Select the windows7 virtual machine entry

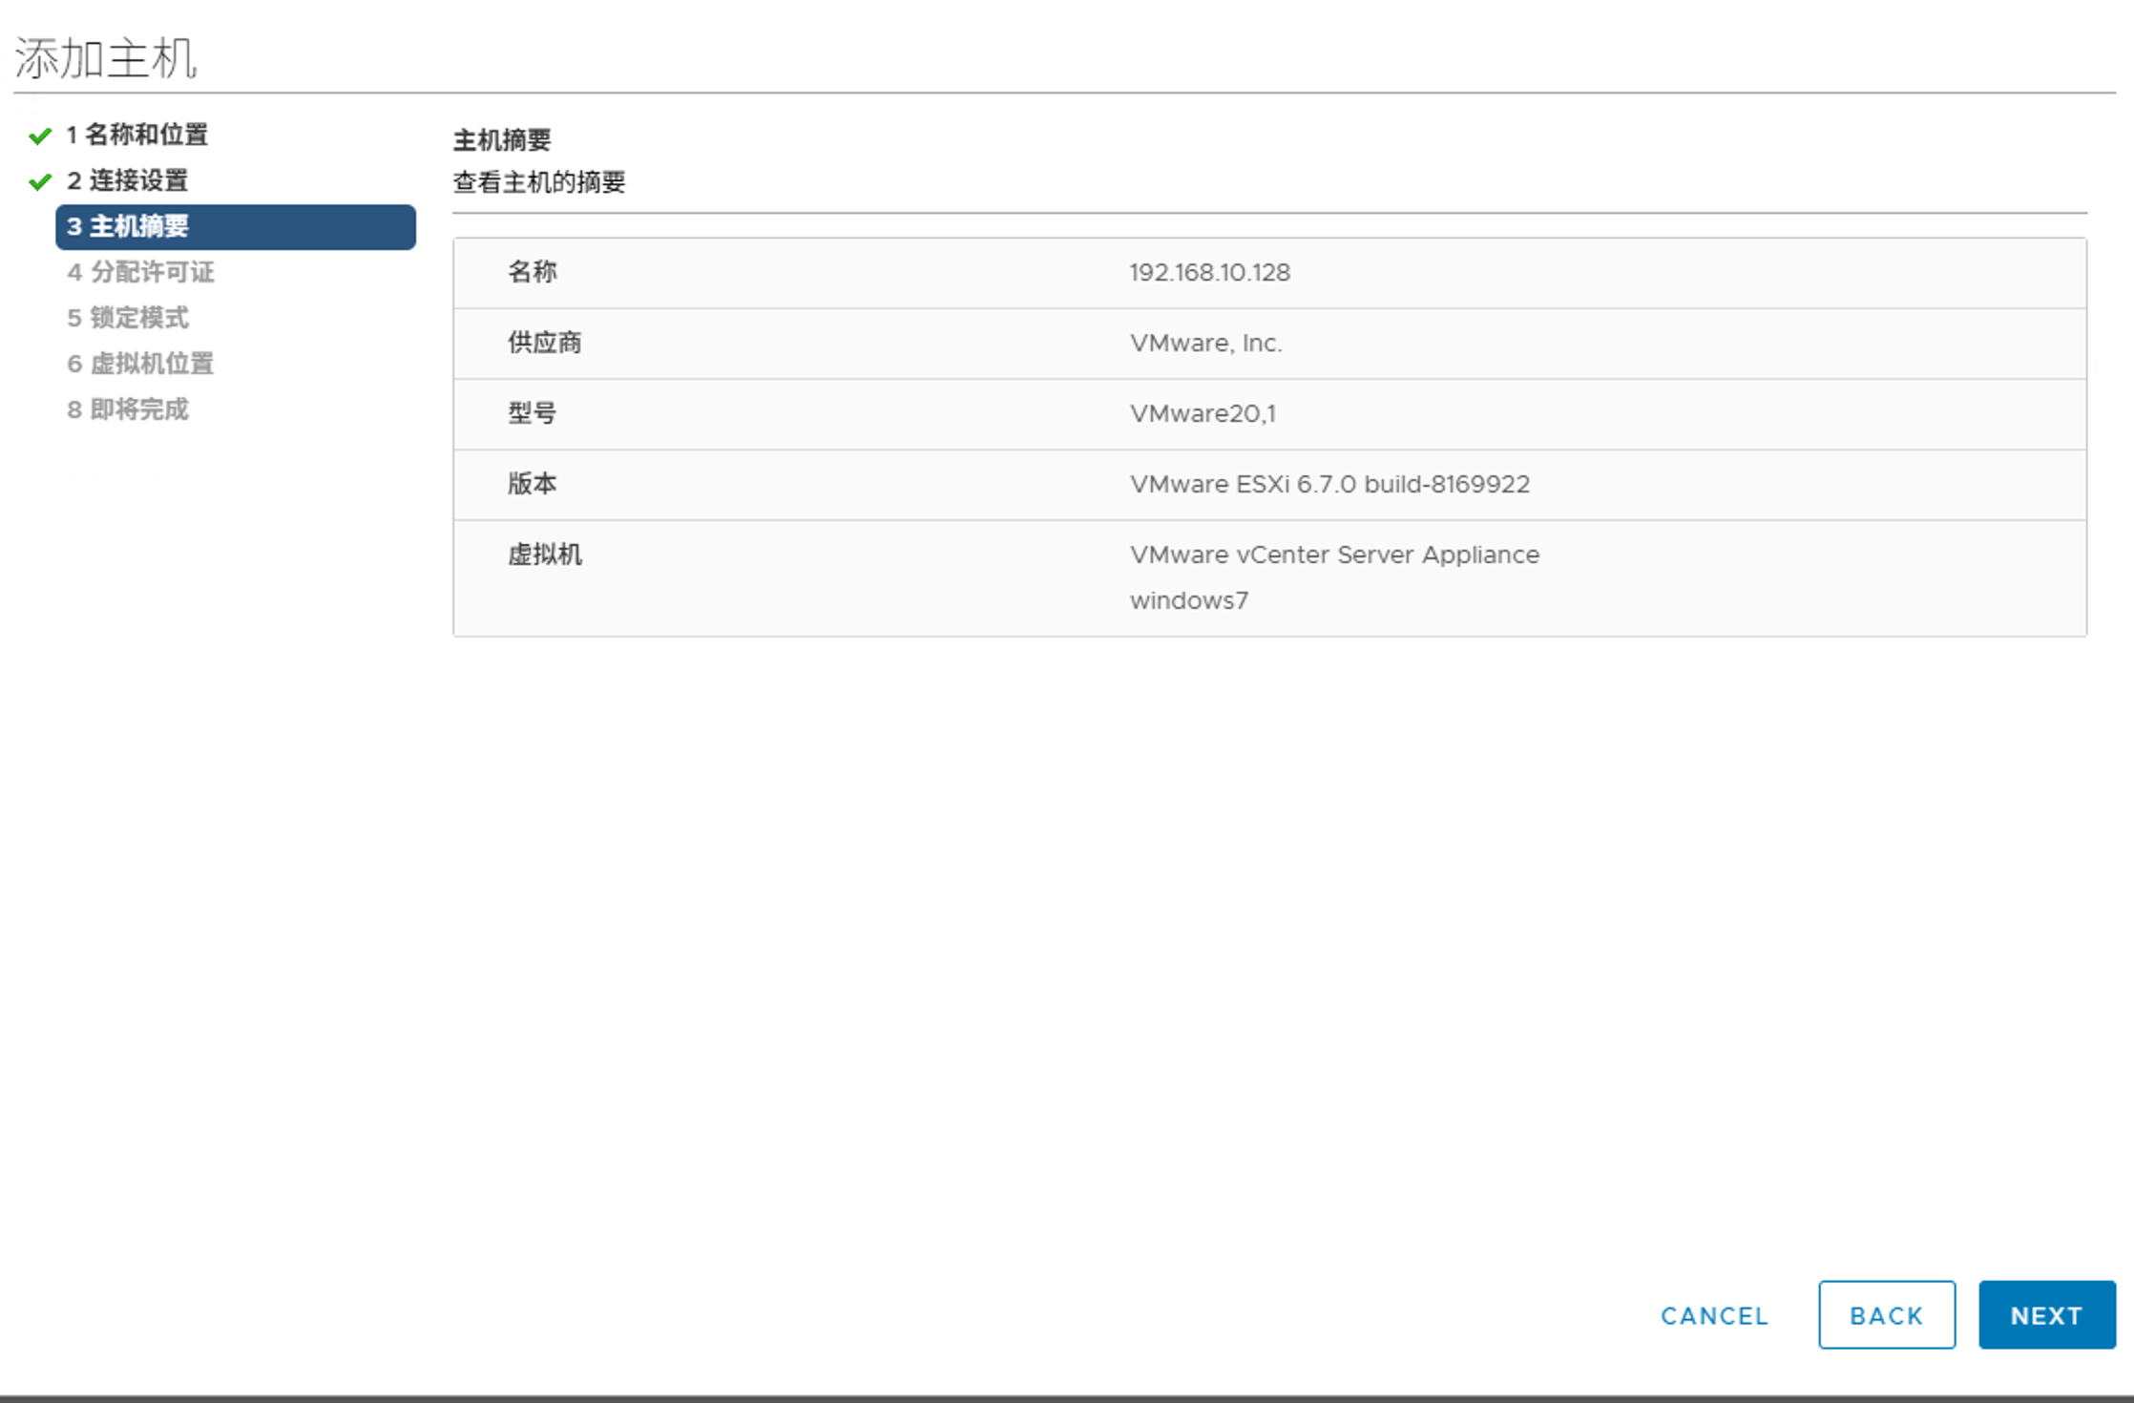pos(1188,600)
